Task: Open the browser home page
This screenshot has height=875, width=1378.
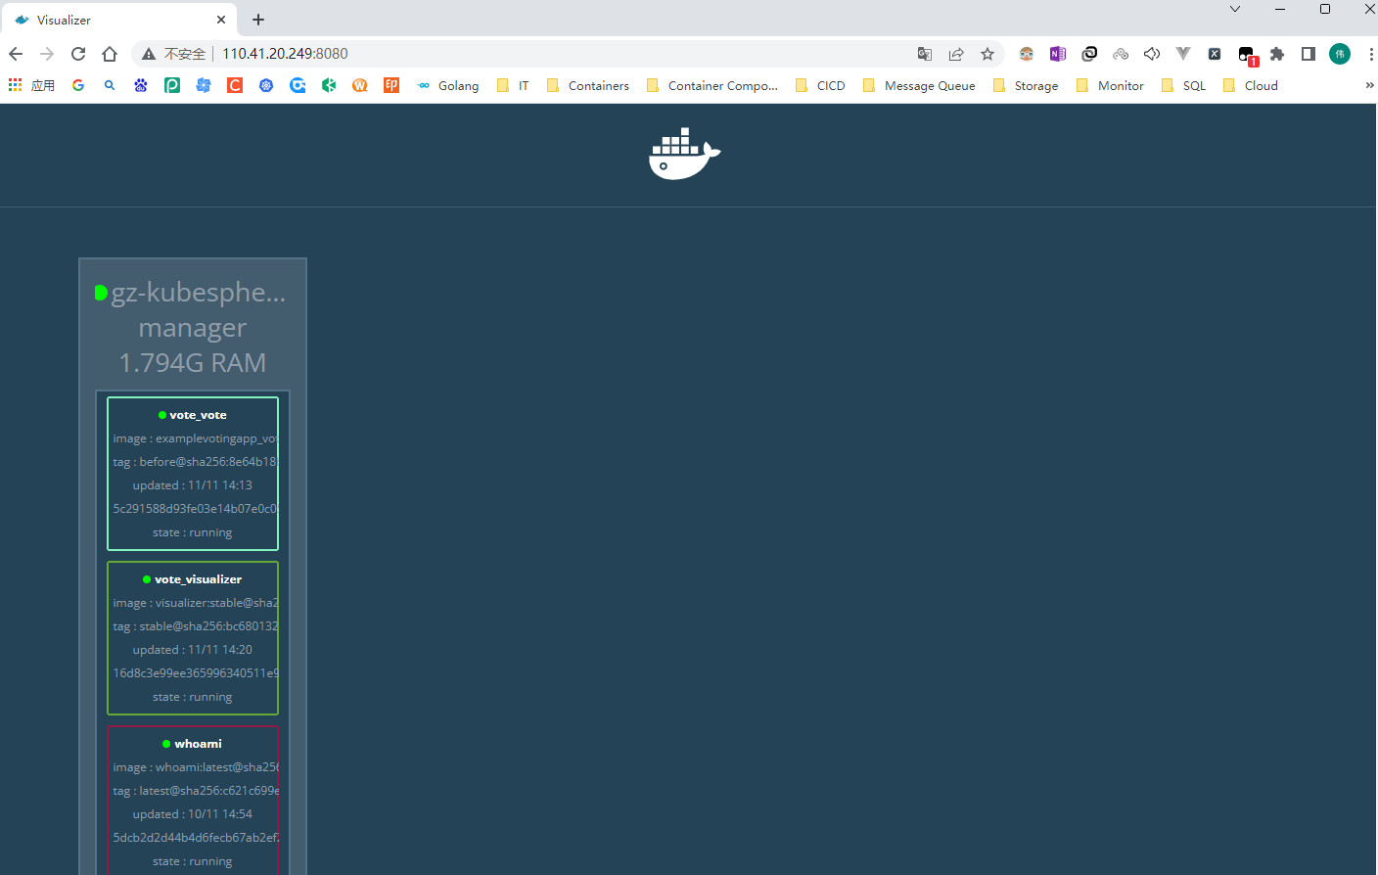Action: click(x=110, y=54)
